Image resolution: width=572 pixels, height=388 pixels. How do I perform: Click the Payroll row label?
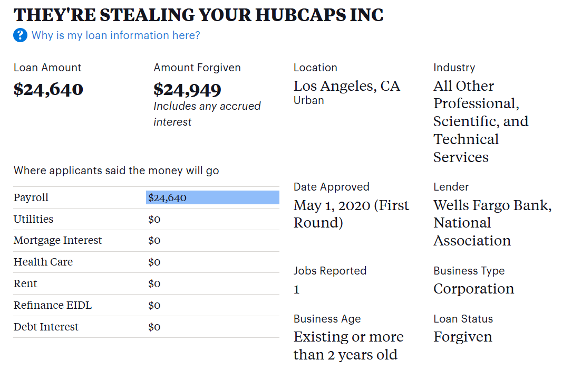point(31,197)
